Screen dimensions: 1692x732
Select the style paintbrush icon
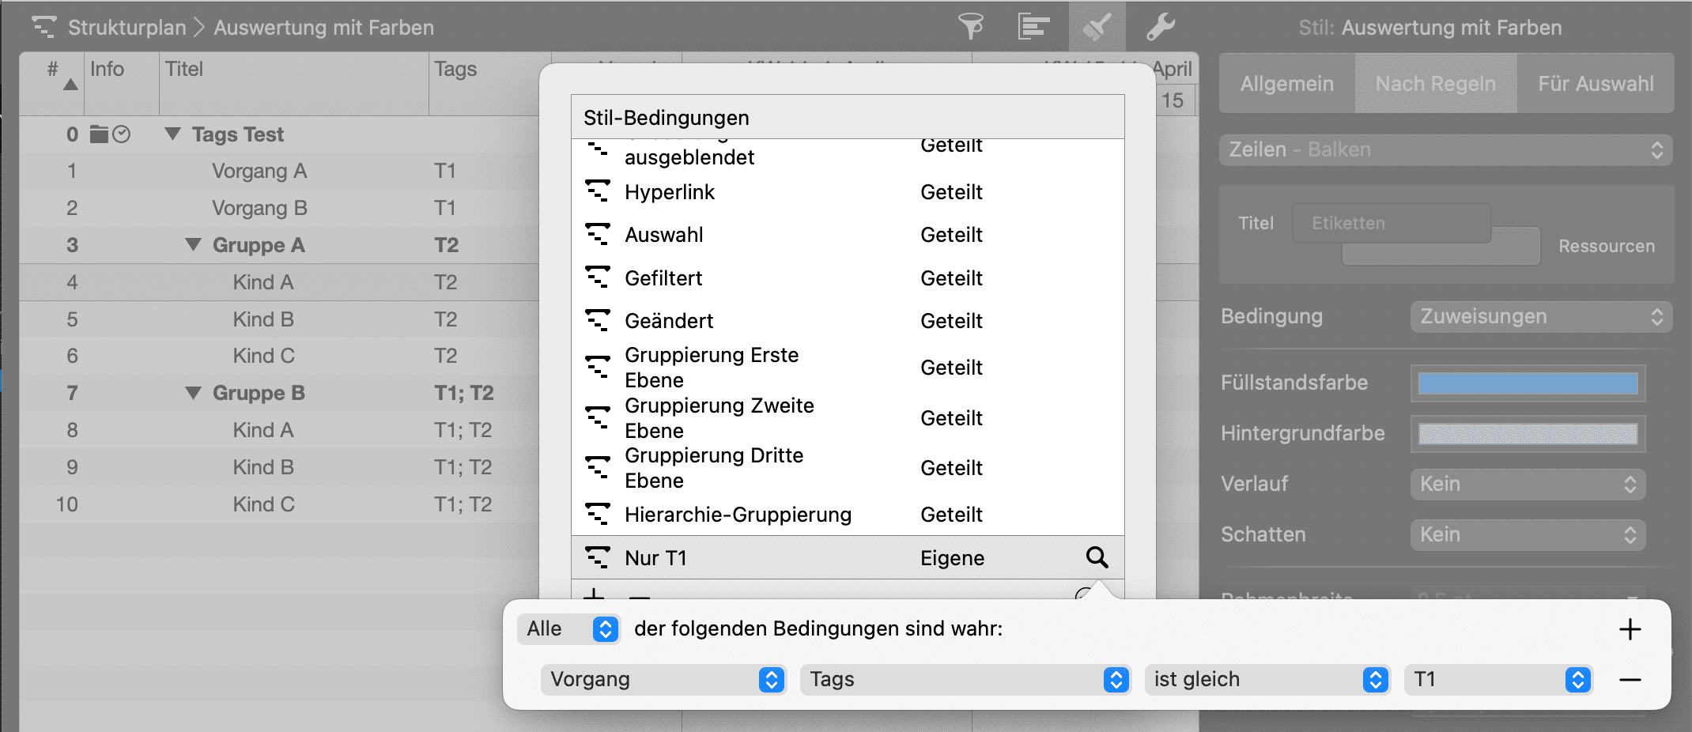click(1097, 27)
